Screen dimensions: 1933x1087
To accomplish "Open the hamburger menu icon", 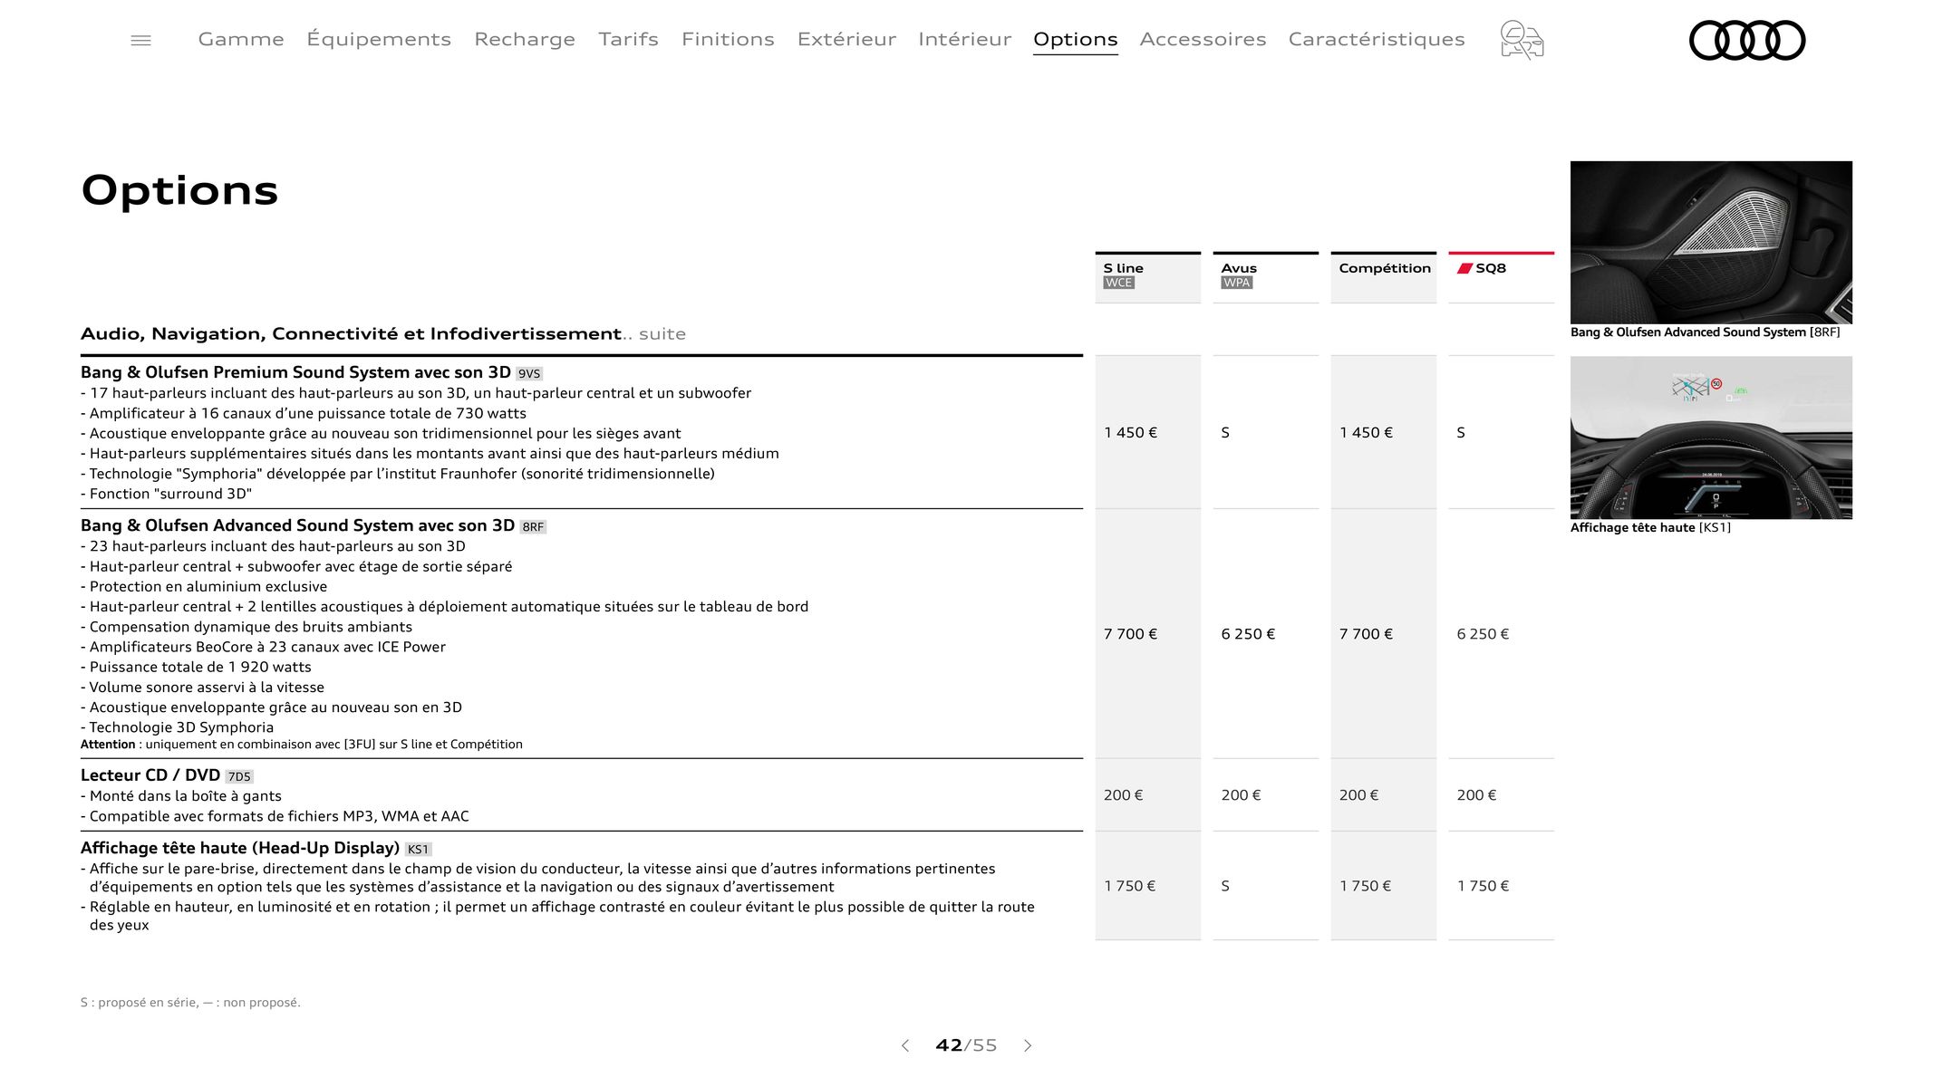I will point(140,40).
